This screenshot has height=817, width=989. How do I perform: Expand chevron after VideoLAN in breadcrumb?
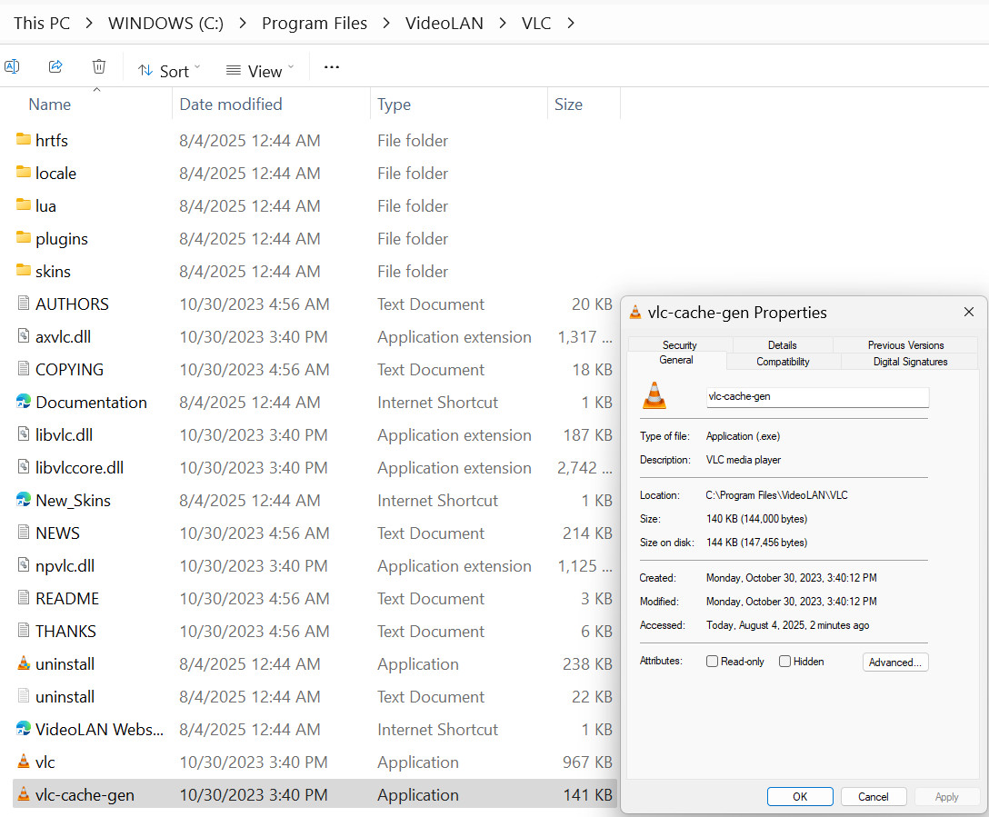(502, 24)
